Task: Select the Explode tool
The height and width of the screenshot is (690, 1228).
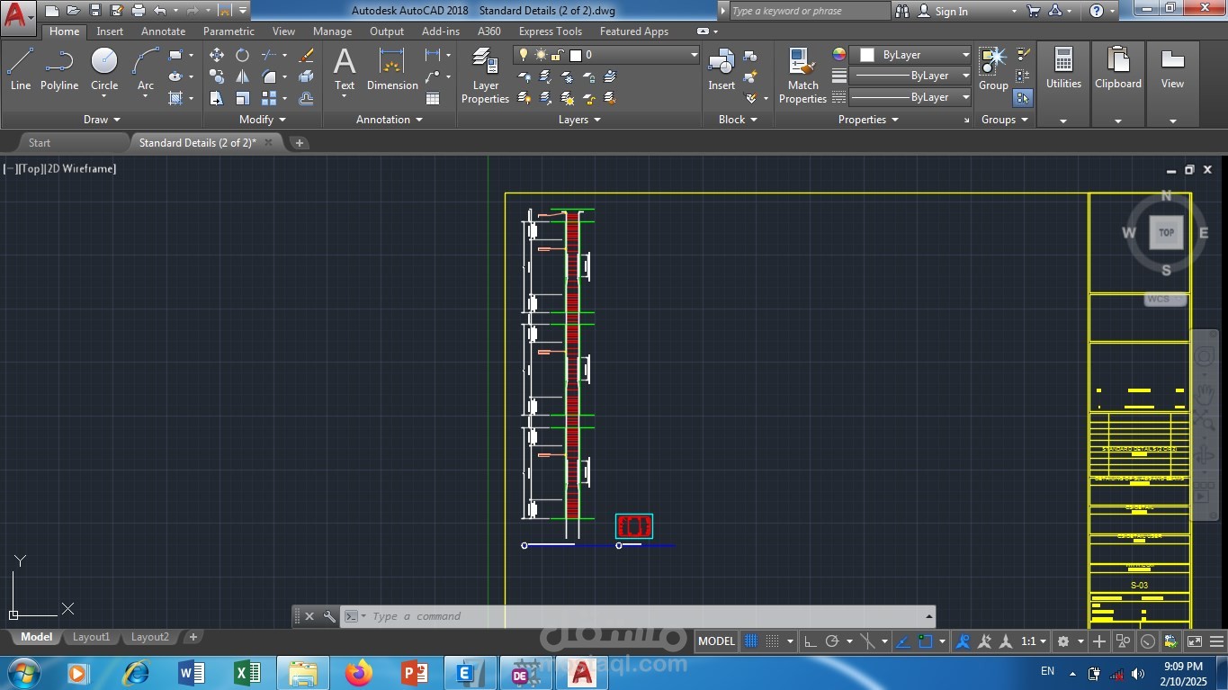Action: [306, 76]
